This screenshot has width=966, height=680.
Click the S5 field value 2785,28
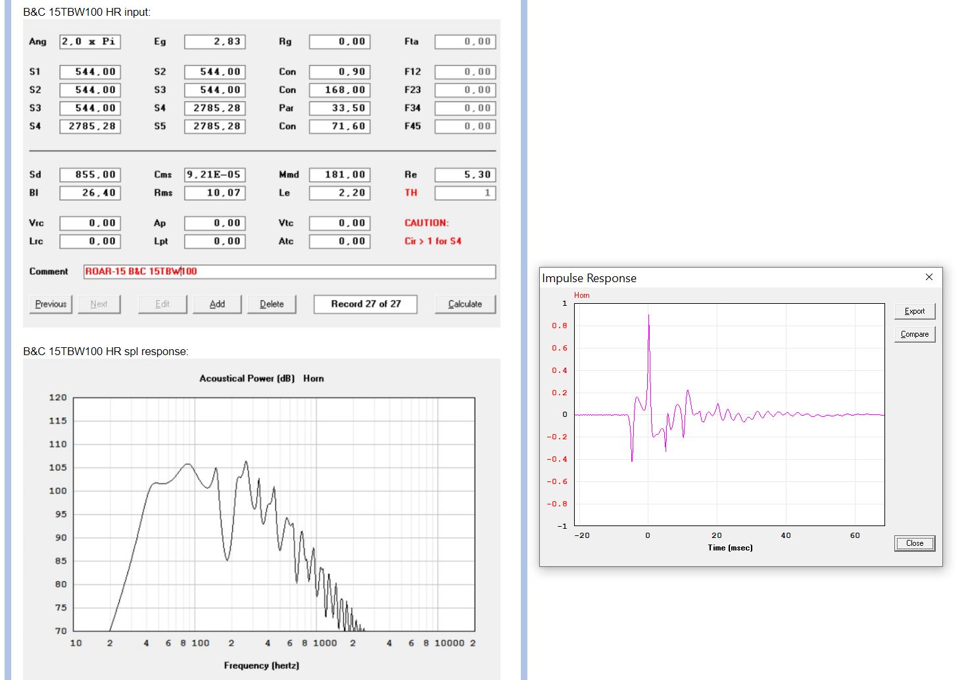214,126
